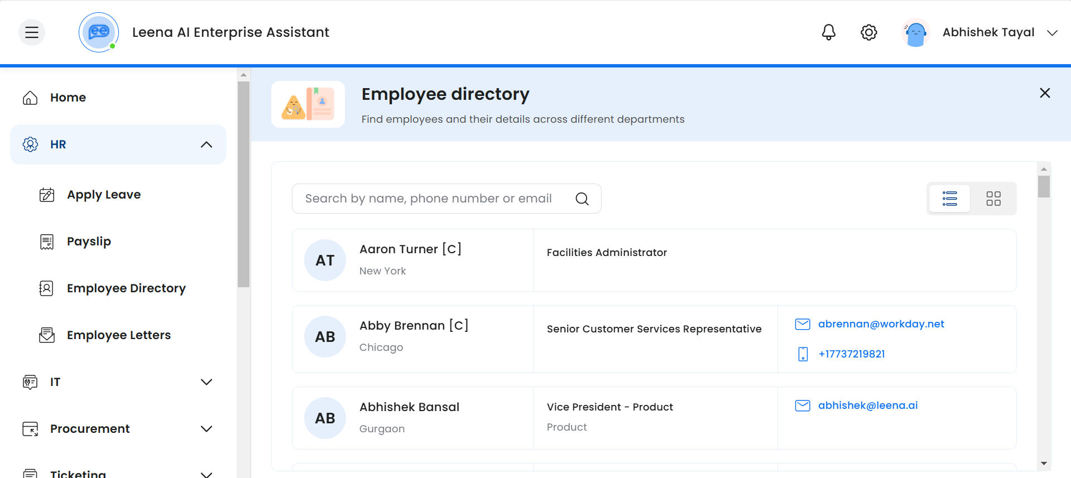This screenshot has width=1071, height=478.
Task: Collapse the HR section
Action: [x=206, y=144]
